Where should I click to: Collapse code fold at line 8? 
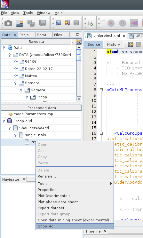(101, 90)
